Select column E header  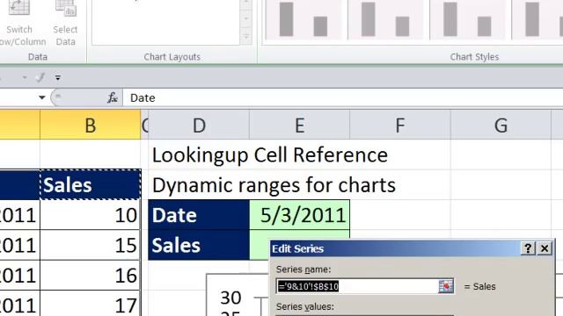(299, 125)
